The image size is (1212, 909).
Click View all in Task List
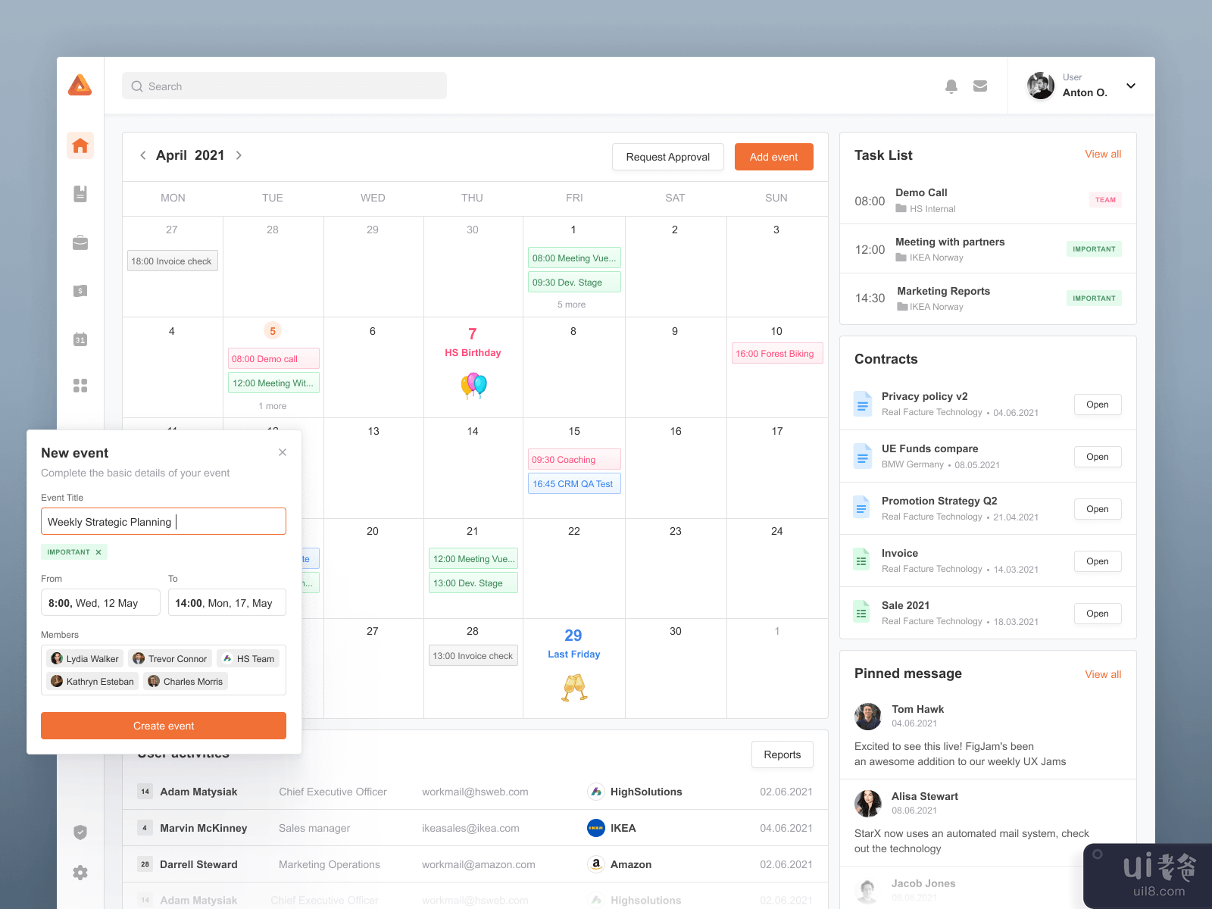tap(1102, 154)
